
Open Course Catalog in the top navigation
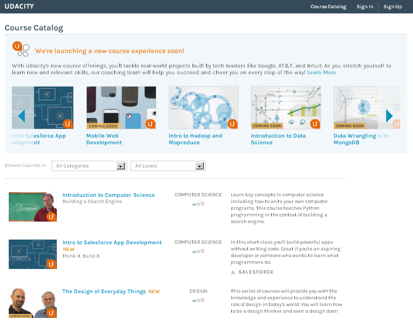point(328,7)
